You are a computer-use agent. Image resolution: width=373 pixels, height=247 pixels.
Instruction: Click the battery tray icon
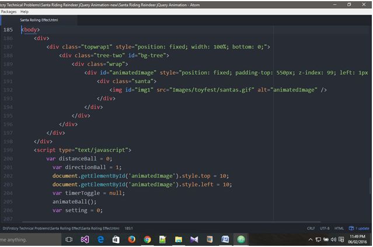point(326,239)
